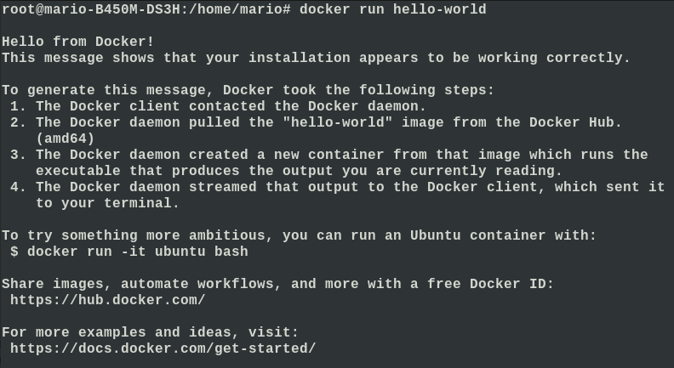This screenshot has width=674, height=368.
Task: Click the 'docker run -it ubuntu bash' command
Action: (138, 252)
